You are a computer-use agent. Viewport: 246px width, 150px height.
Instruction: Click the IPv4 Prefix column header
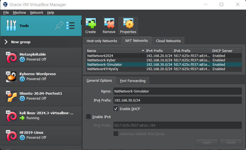click(159, 51)
